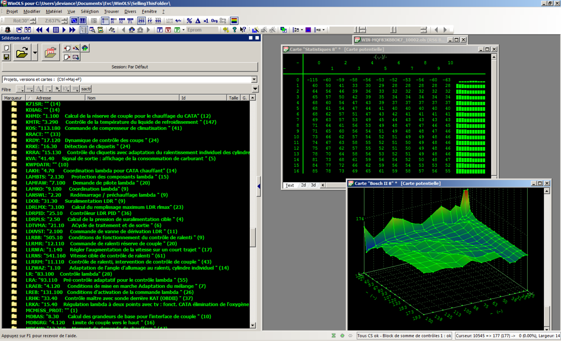Click the black top hat icon
The height and width of the screenshot is (341, 561).
tap(7, 30)
